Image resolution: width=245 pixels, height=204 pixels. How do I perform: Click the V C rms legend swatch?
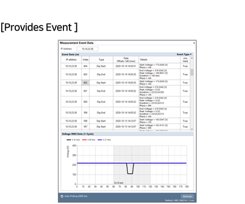point(100,140)
